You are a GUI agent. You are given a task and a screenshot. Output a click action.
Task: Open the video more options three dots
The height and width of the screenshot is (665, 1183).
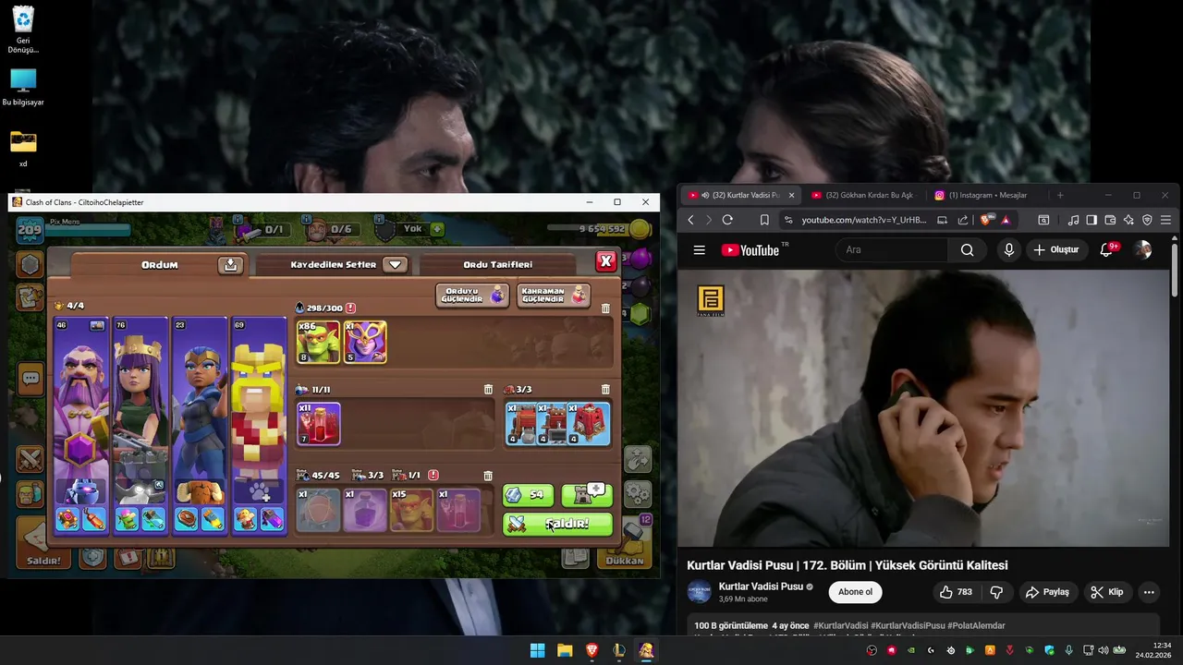(1149, 592)
